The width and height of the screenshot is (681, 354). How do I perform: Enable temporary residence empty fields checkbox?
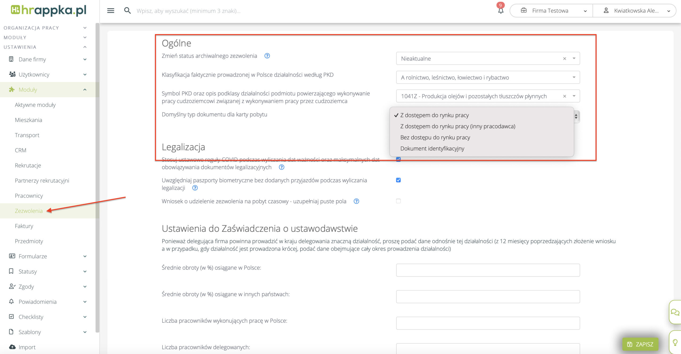(x=398, y=201)
